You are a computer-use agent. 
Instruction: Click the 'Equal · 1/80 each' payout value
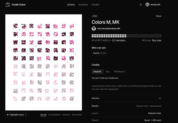click(153, 120)
